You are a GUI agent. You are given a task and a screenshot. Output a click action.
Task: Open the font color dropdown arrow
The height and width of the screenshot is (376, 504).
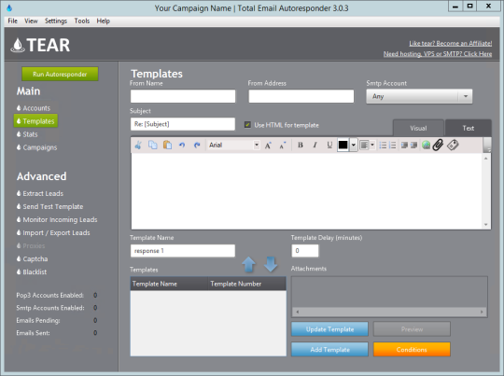click(x=353, y=145)
